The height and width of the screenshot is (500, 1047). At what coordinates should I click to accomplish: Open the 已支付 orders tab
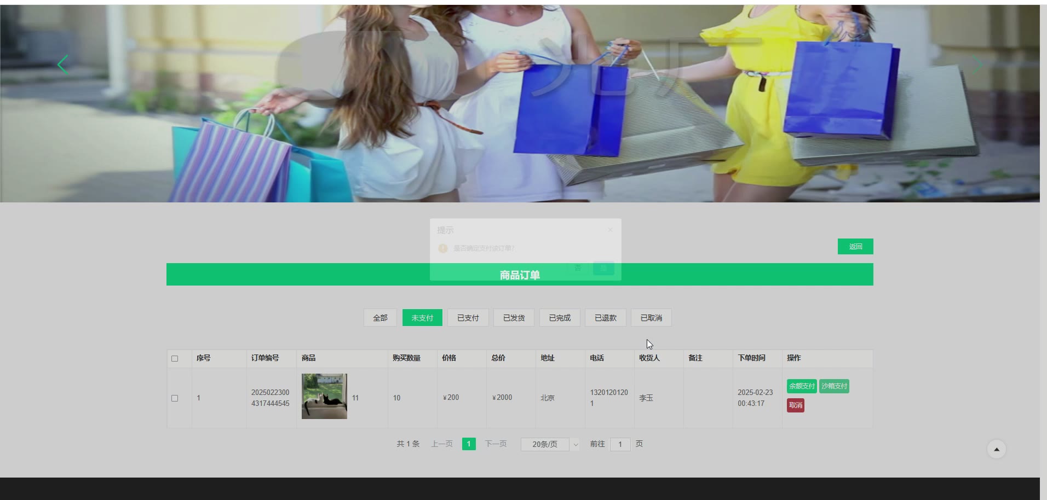468,318
